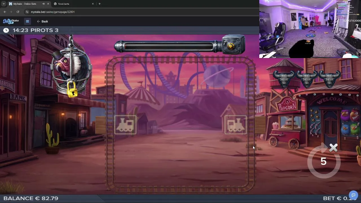Click the middle bull skull symbol
Image resolution: width=361 pixels, height=203 pixels.
pyautogui.click(x=307, y=79)
